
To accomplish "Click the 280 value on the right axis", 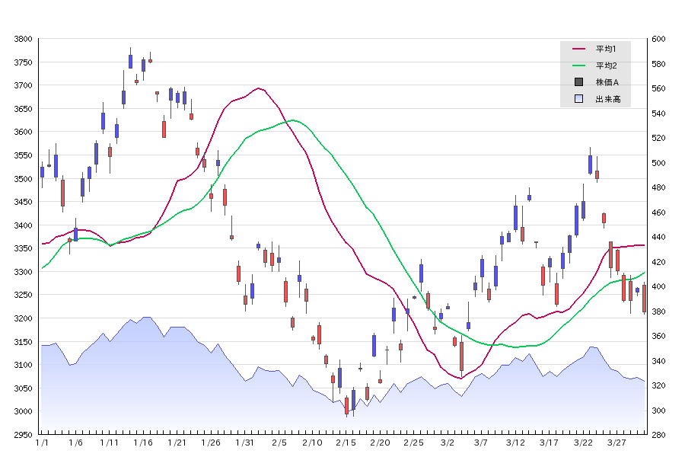I will pos(658,435).
